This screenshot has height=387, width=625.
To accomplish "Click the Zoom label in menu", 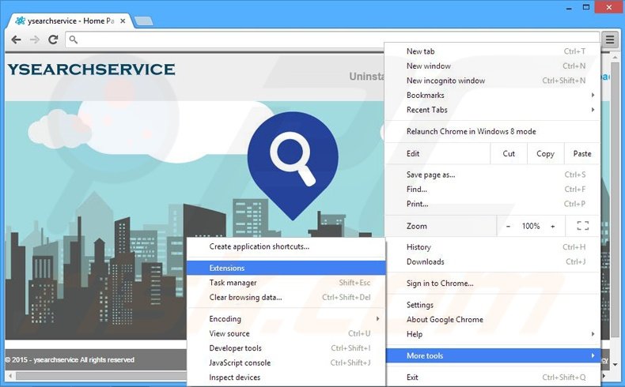I will coord(416,226).
